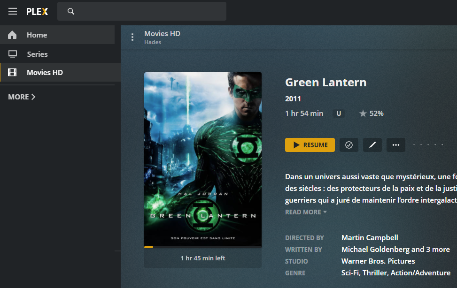Browse the Sci-Fi genre
This screenshot has height=288, width=457.
350,273
